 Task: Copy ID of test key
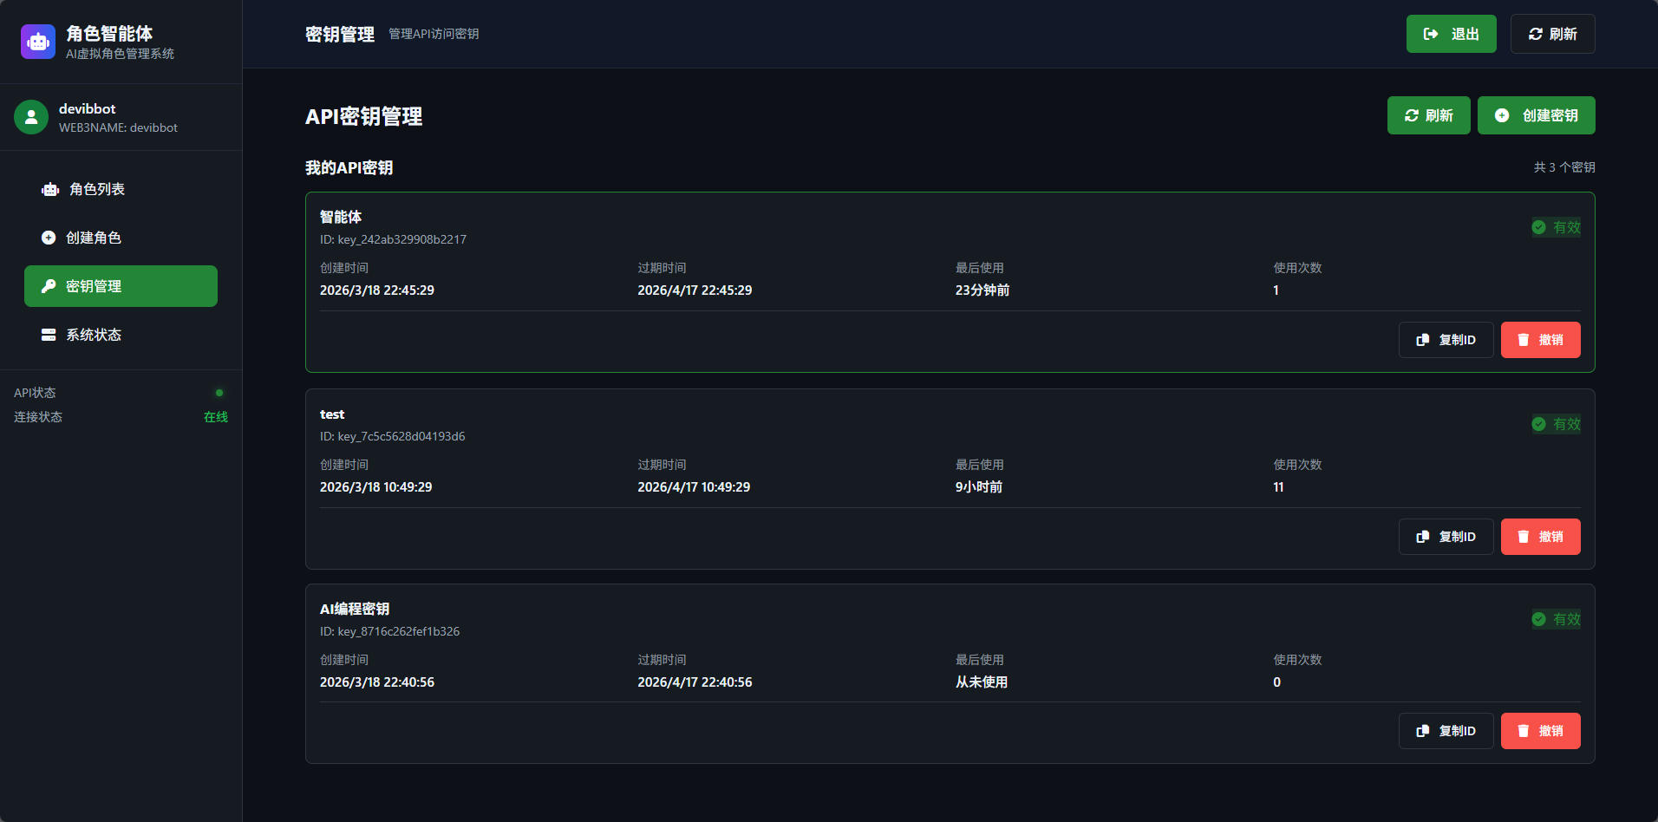(1446, 537)
